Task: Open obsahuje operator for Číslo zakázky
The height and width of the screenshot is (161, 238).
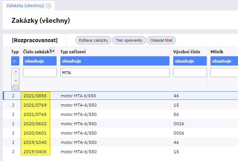Action: point(39,61)
